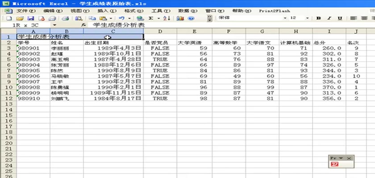The width and height of the screenshot is (375, 178).
Task: Click the 是否党员 header cell
Action: pos(160,42)
